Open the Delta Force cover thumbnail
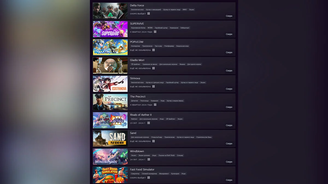The height and width of the screenshot is (184, 328). point(110,11)
